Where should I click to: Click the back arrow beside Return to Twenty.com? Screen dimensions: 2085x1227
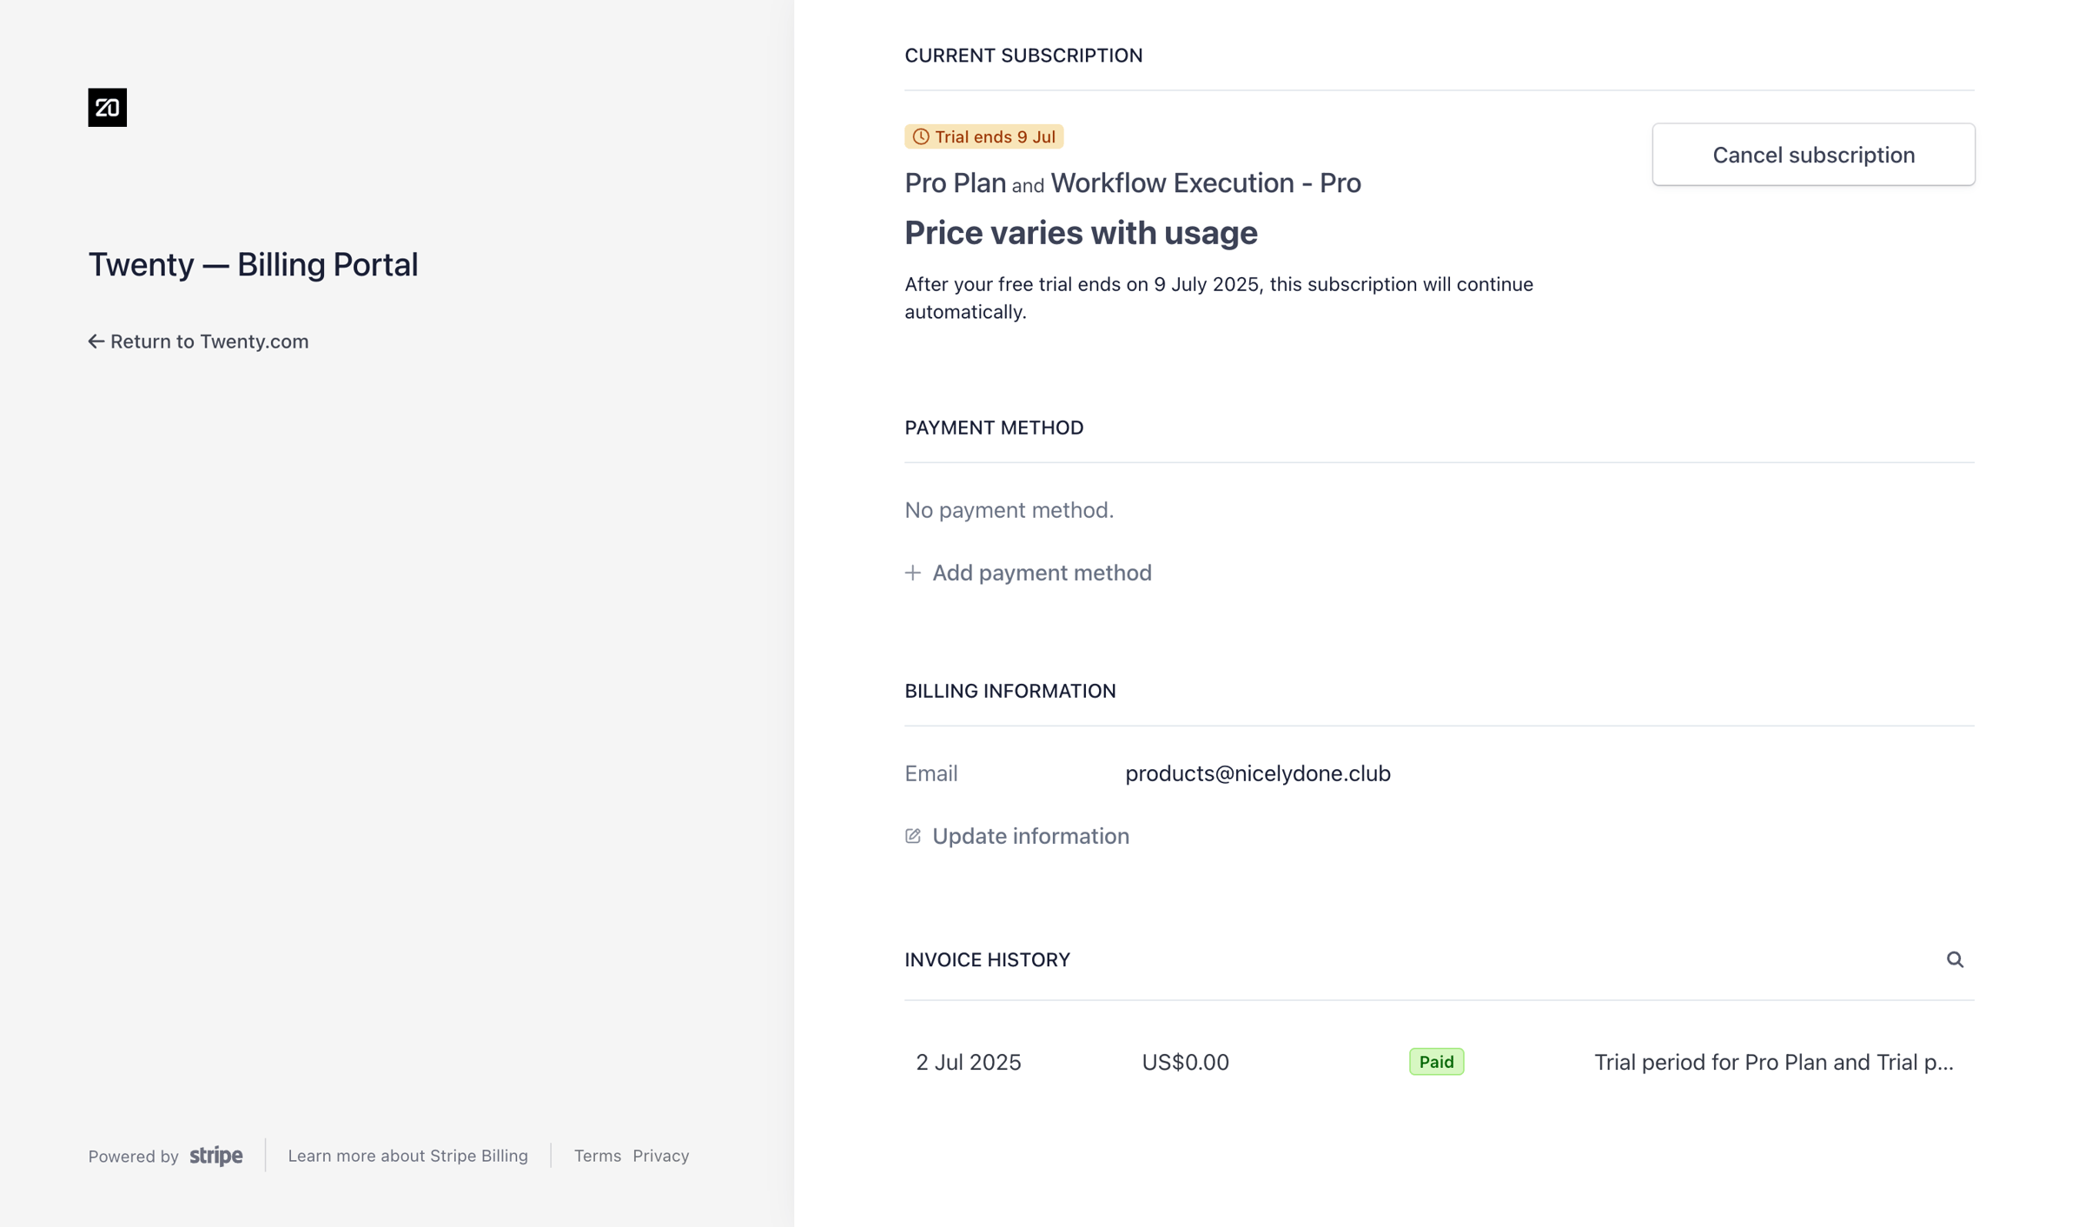pyautogui.click(x=96, y=342)
